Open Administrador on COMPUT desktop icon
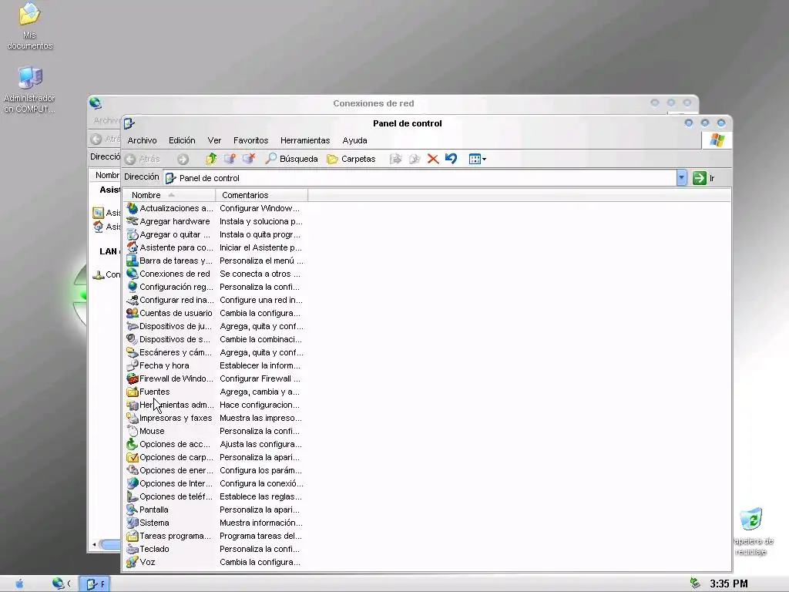Viewport: 789px width, 592px height. pyautogui.click(x=30, y=89)
